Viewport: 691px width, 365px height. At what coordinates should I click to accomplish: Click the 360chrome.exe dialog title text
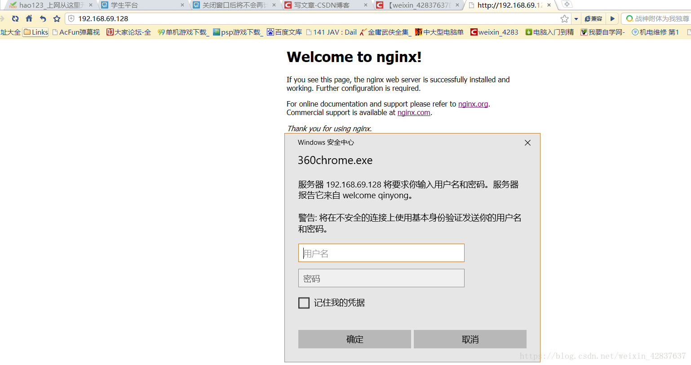click(335, 160)
